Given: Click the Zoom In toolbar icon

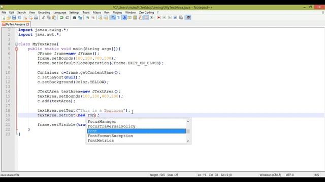Looking at the screenshot, I should click(87, 18).
